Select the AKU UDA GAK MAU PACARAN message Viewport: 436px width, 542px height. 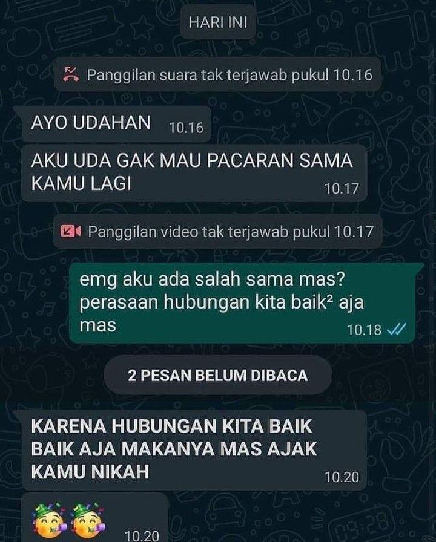coord(194,173)
